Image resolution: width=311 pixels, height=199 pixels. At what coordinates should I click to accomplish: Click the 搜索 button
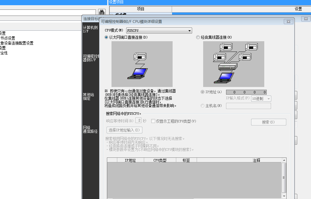coord(268,122)
